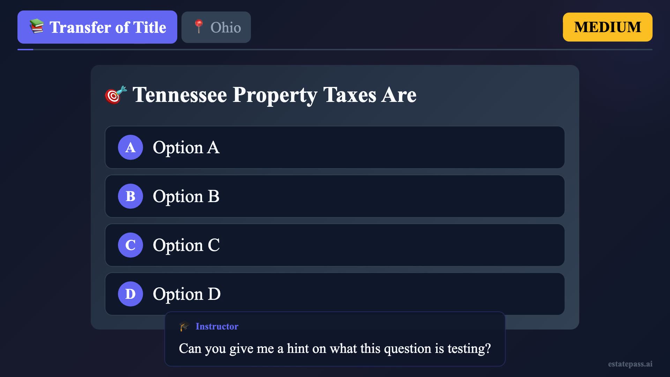670x377 pixels.
Task: Click the graduation cap Instructor icon
Action: coord(184,326)
